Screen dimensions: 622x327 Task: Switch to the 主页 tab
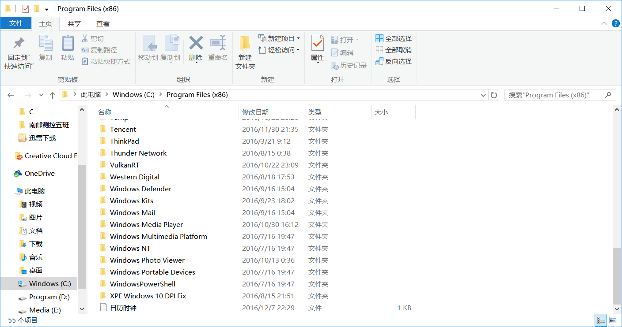coord(46,23)
